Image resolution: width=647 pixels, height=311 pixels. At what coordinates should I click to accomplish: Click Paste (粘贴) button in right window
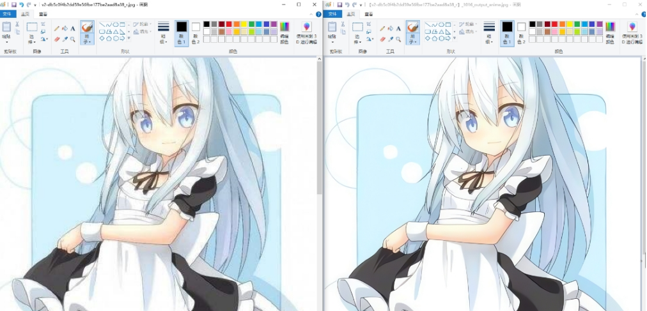(x=332, y=30)
